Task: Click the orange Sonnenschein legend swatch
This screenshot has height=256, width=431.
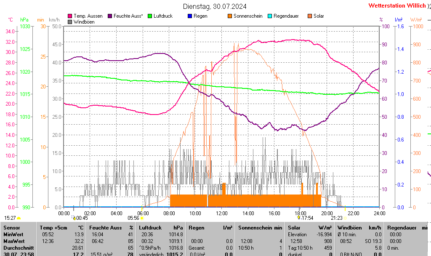Action: [230, 16]
